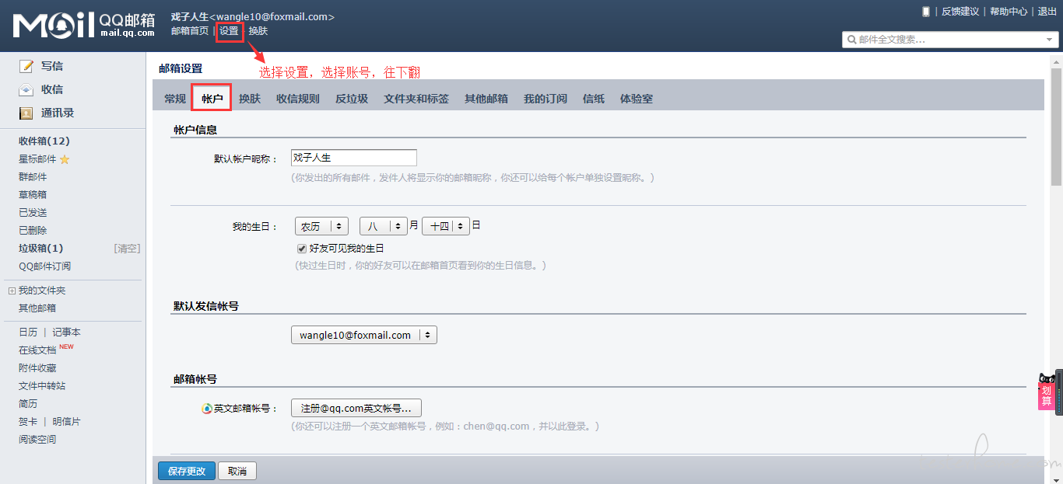The image size is (1063, 484).
Task: Click 注册@qq.com英文帐号 button
Action: pos(355,407)
